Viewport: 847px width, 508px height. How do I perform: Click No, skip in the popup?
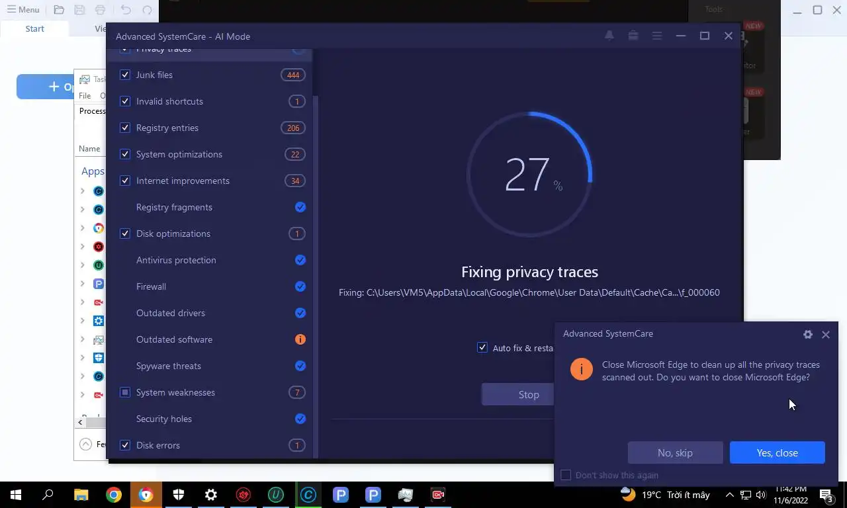(x=675, y=452)
